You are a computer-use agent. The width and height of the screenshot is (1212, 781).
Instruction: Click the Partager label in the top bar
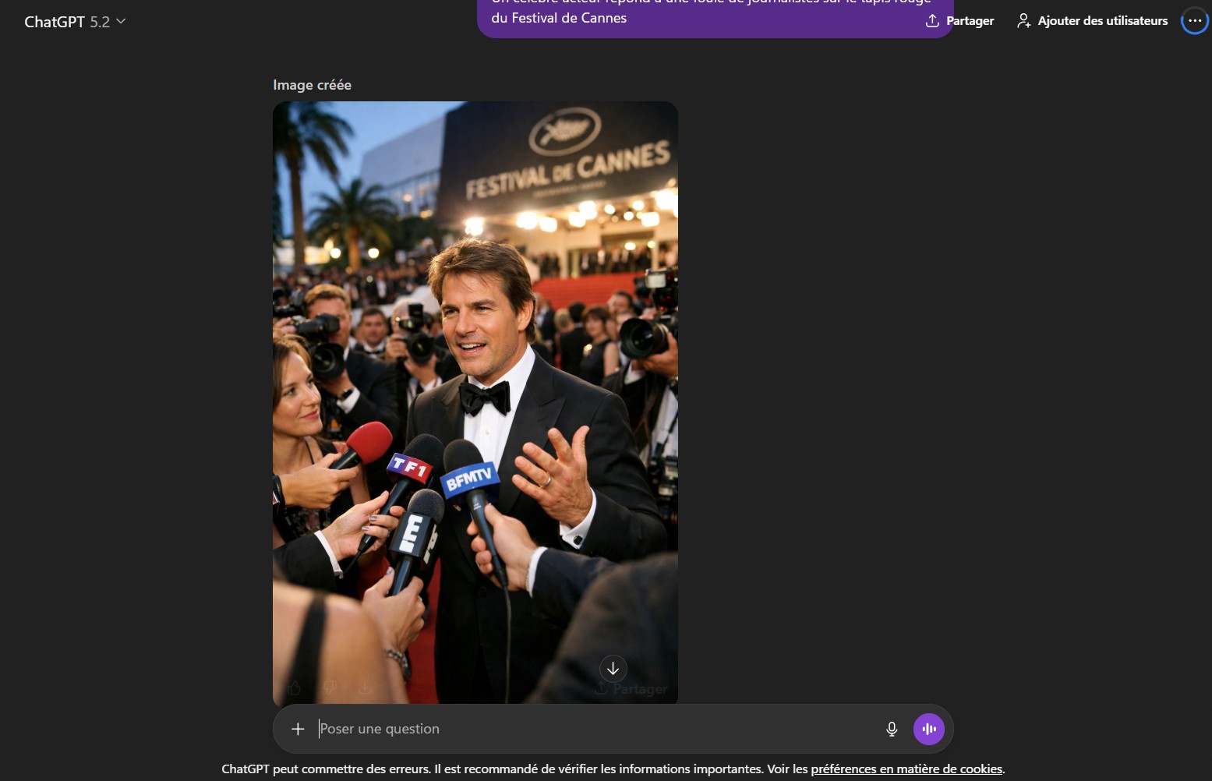[x=970, y=21]
